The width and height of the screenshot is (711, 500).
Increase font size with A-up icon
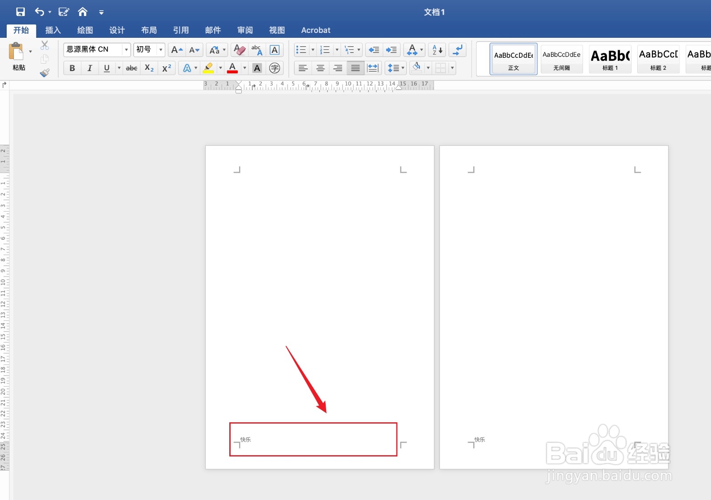click(x=177, y=50)
